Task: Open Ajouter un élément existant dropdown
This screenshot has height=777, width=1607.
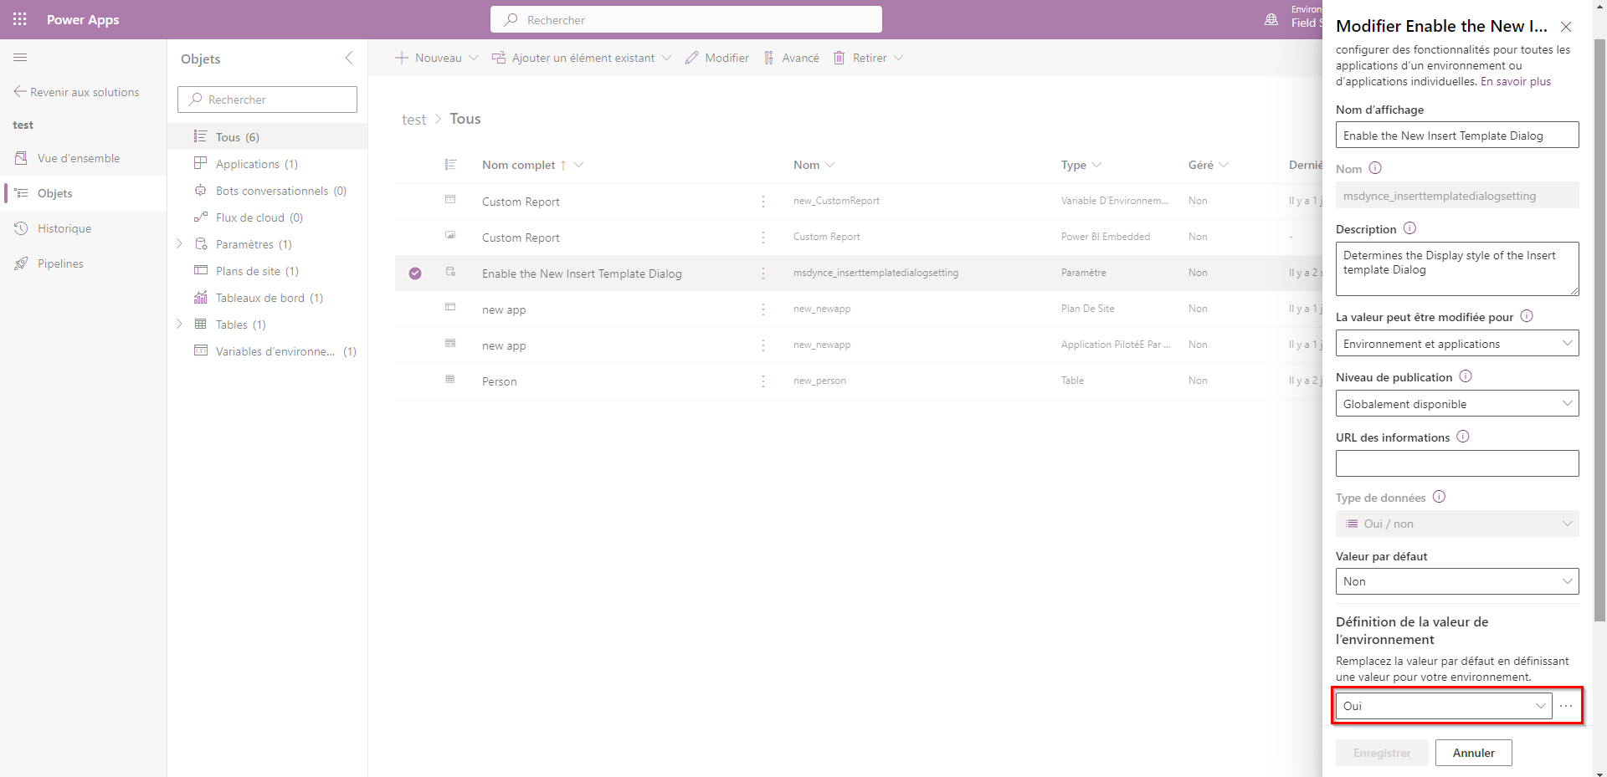Action: click(581, 58)
